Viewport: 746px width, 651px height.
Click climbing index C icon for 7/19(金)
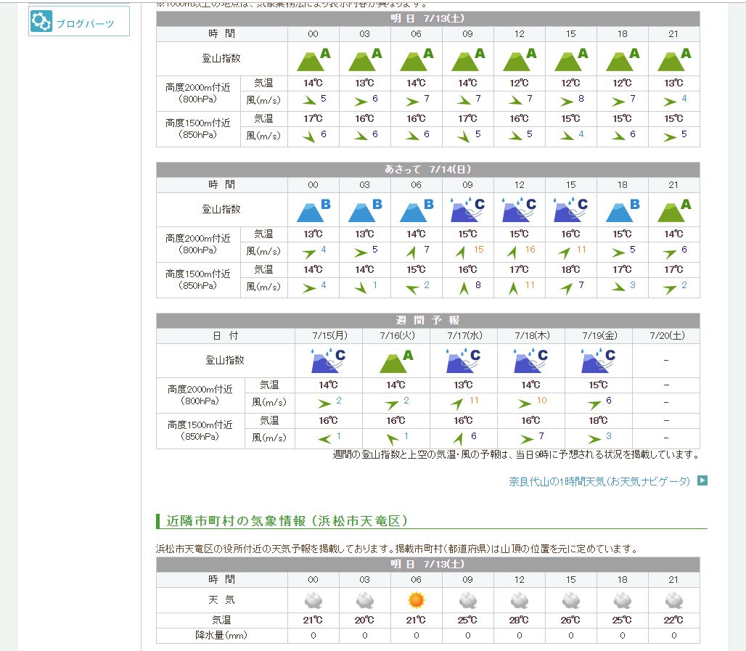click(598, 360)
